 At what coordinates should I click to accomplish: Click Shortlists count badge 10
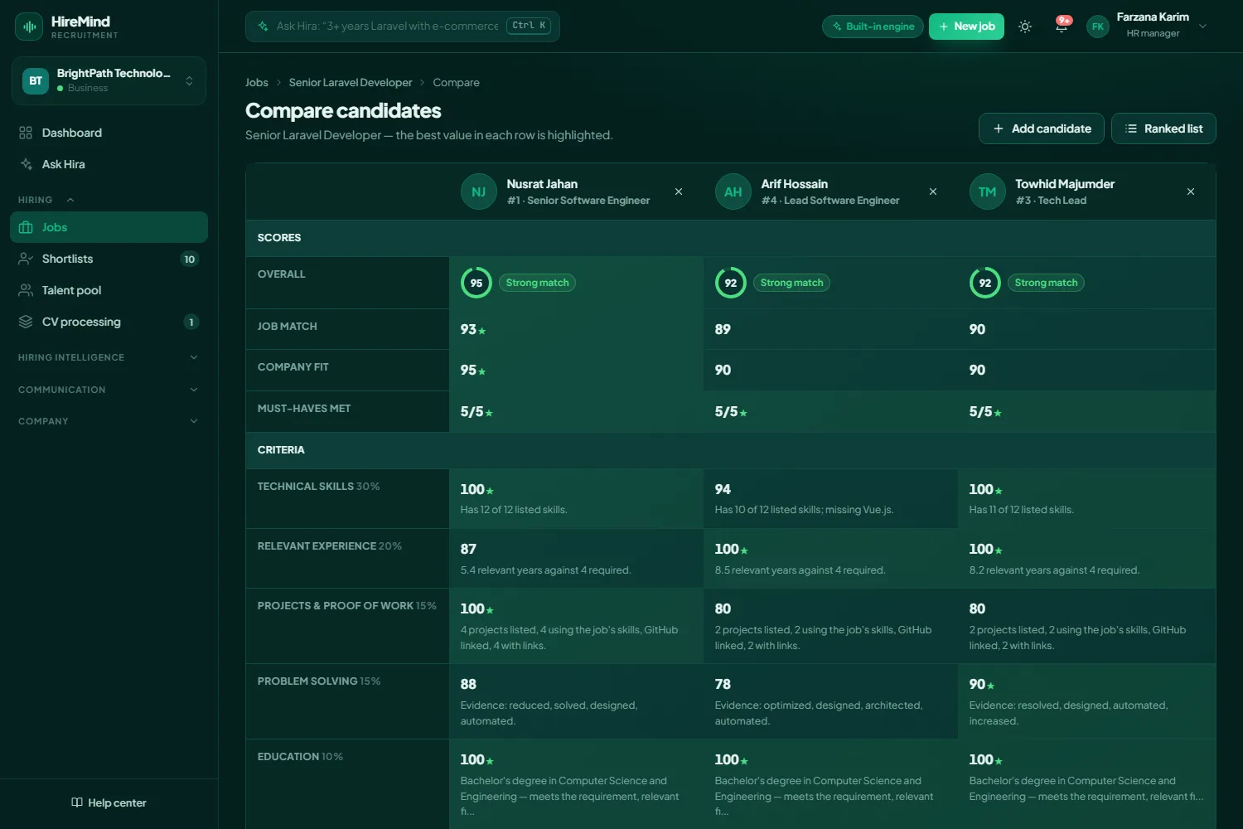point(190,259)
